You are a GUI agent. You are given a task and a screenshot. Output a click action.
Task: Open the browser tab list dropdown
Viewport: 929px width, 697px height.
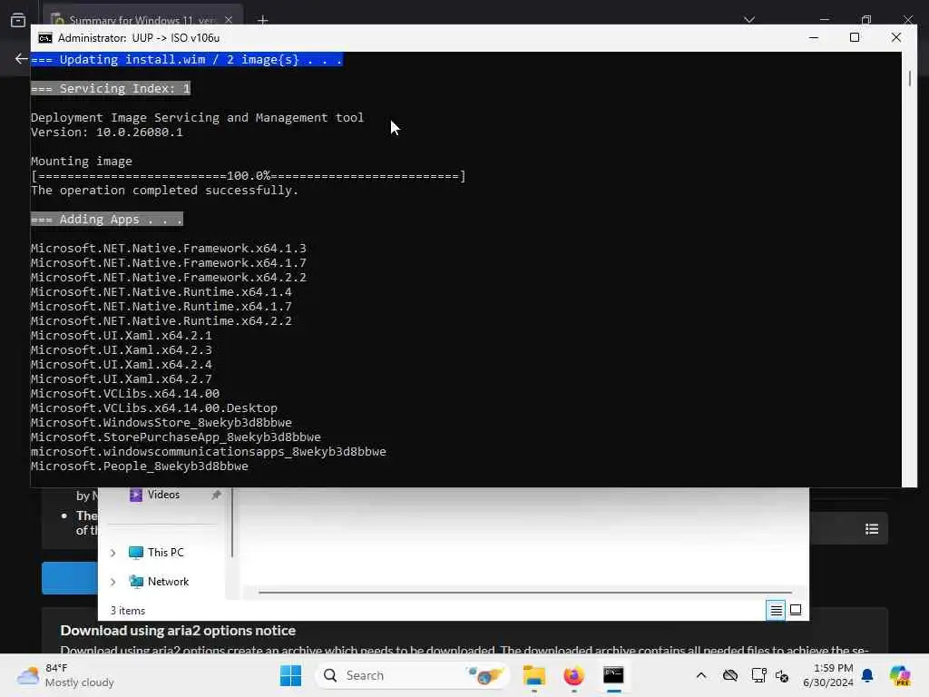748,20
